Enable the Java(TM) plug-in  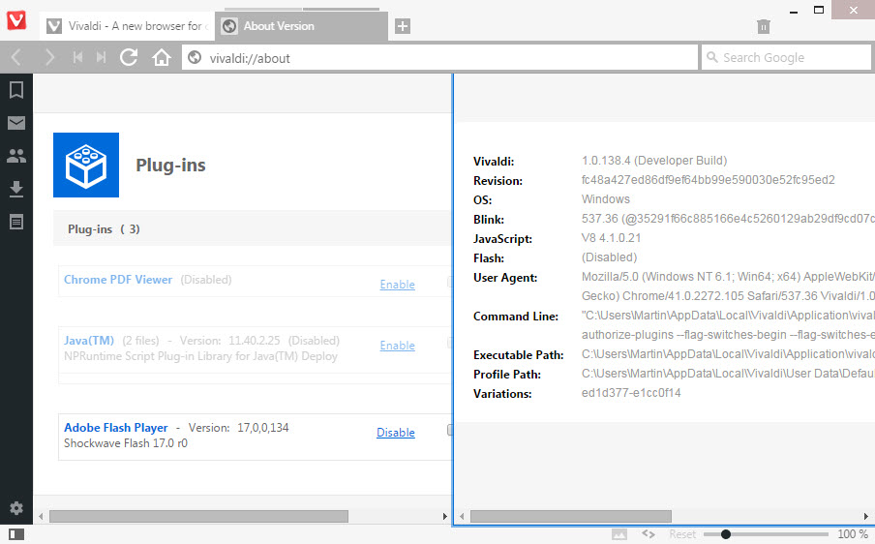pyautogui.click(x=397, y=346)
